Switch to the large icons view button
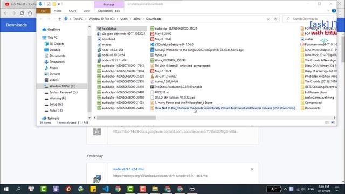 tap(333, 122)
